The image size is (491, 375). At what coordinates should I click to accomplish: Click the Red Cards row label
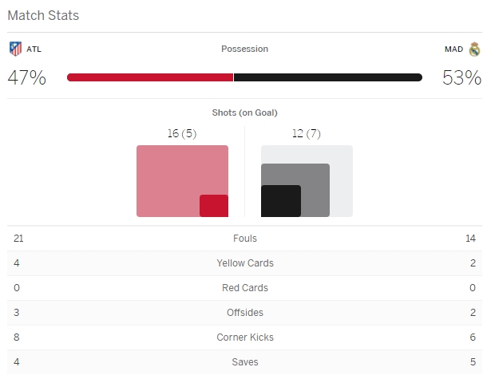(244, 288)
